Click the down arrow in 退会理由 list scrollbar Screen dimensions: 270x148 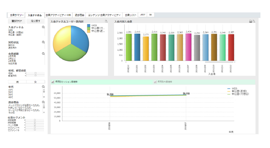click(44, 113)
